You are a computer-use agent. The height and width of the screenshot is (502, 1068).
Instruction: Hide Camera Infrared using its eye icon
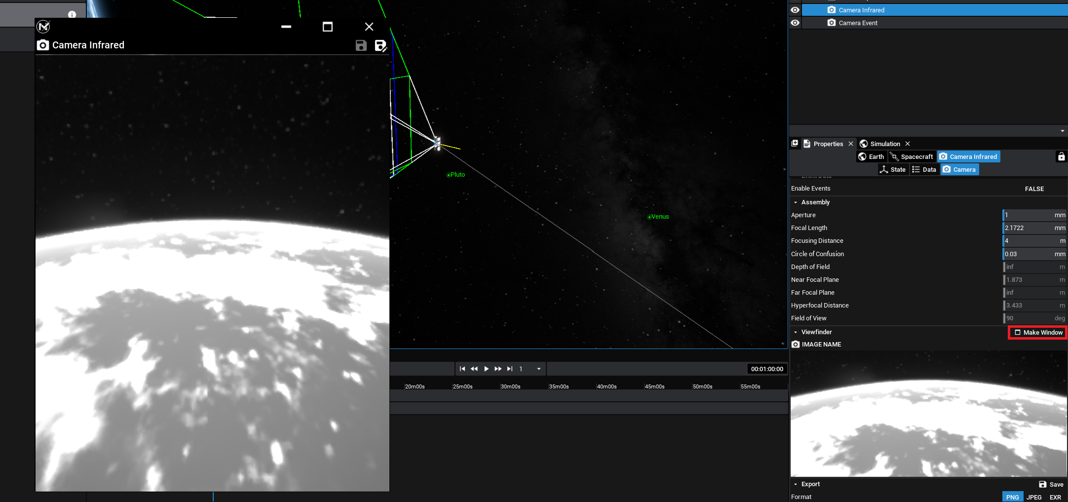coord(795,10)
